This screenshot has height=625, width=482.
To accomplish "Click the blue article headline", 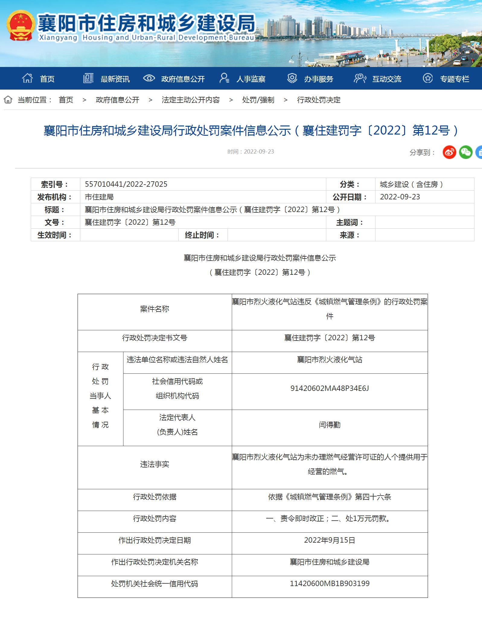I will coord(251,131).
